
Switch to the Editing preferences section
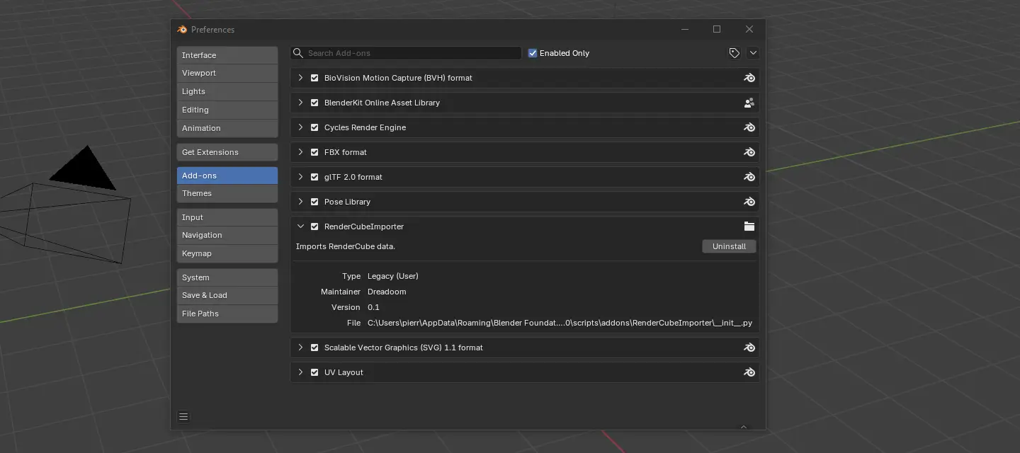(227, 110)
